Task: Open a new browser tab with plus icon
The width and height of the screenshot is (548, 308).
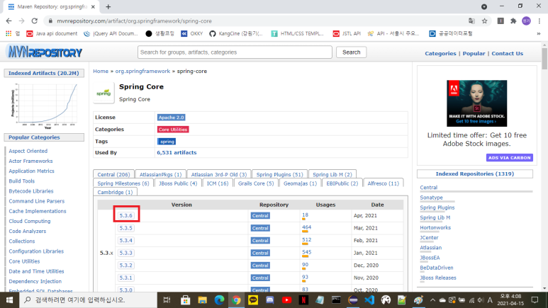Action: point(108,6)
